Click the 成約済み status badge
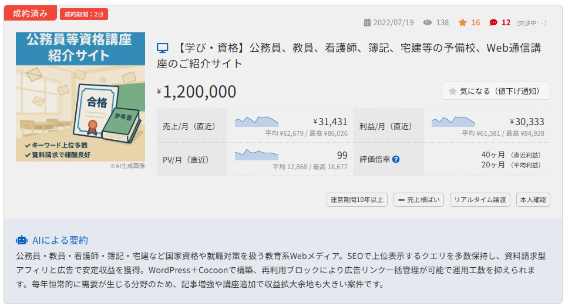 31,14
